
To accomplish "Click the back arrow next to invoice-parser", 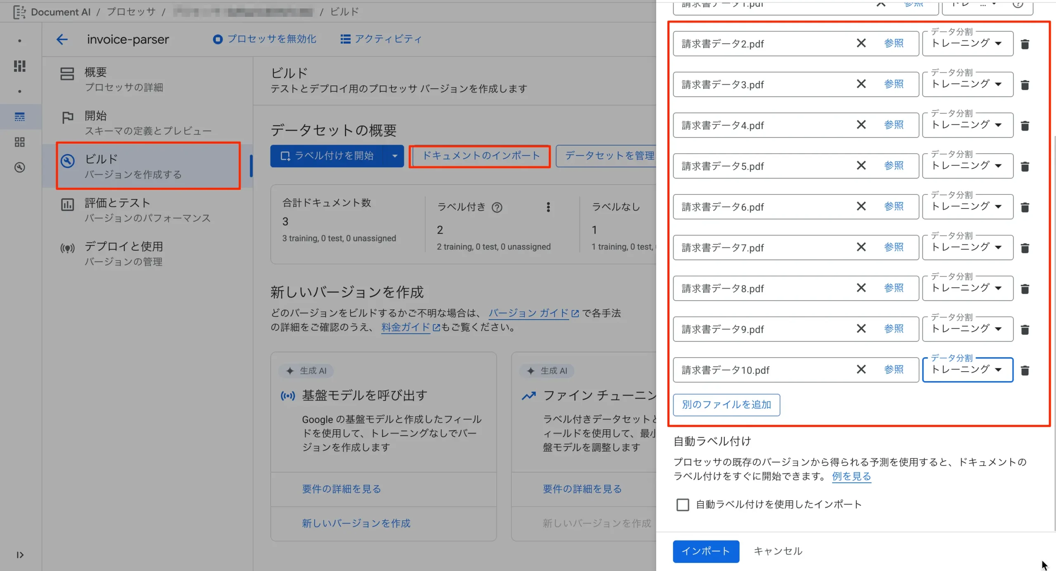I will [x=62, y=40].
